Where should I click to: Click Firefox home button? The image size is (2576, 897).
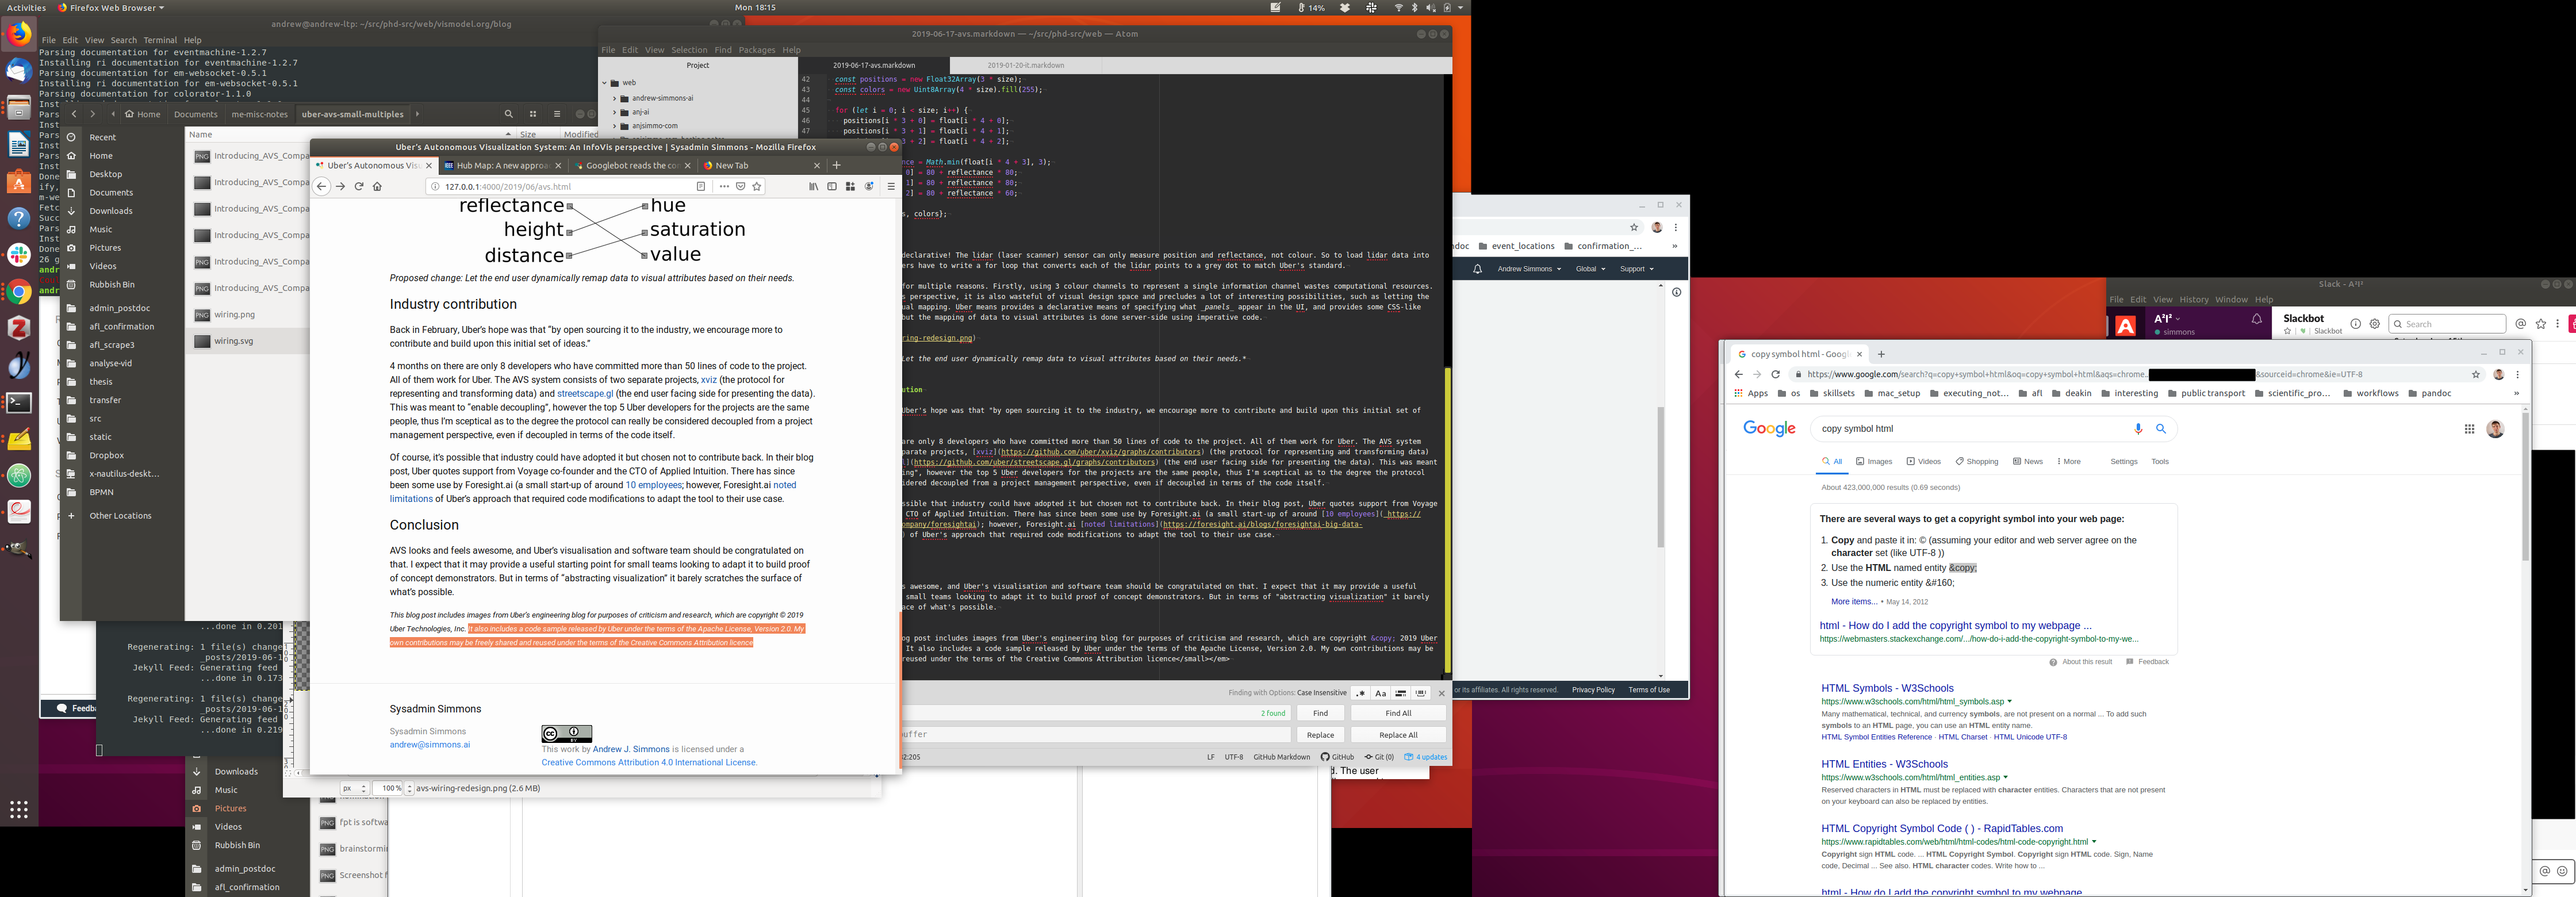(x=377, y=186)
